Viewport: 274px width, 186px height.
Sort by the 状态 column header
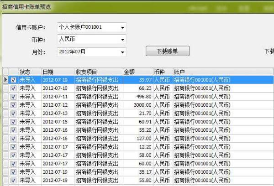tap(30, 72)
